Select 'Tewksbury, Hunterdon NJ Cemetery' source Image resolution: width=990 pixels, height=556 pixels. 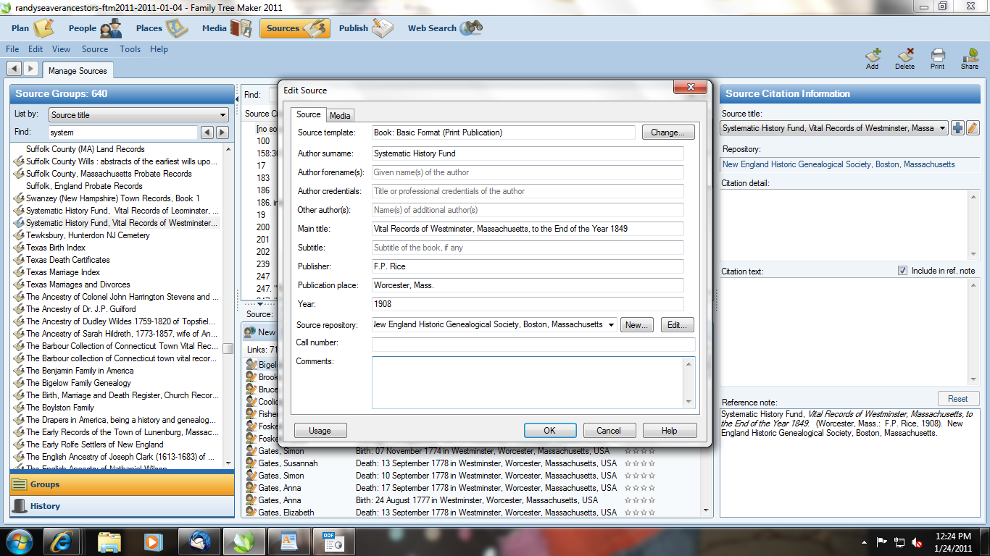88,235
